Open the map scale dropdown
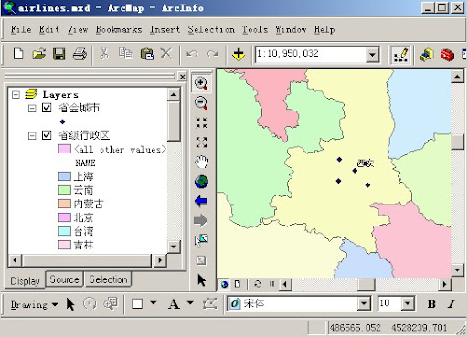The height and width of the screenshot is (337, 468). pyautogui.click(x=372, y=55)
